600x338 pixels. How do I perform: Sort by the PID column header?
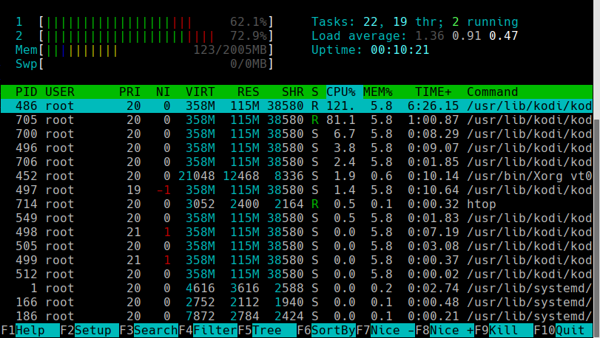(27, 92)
